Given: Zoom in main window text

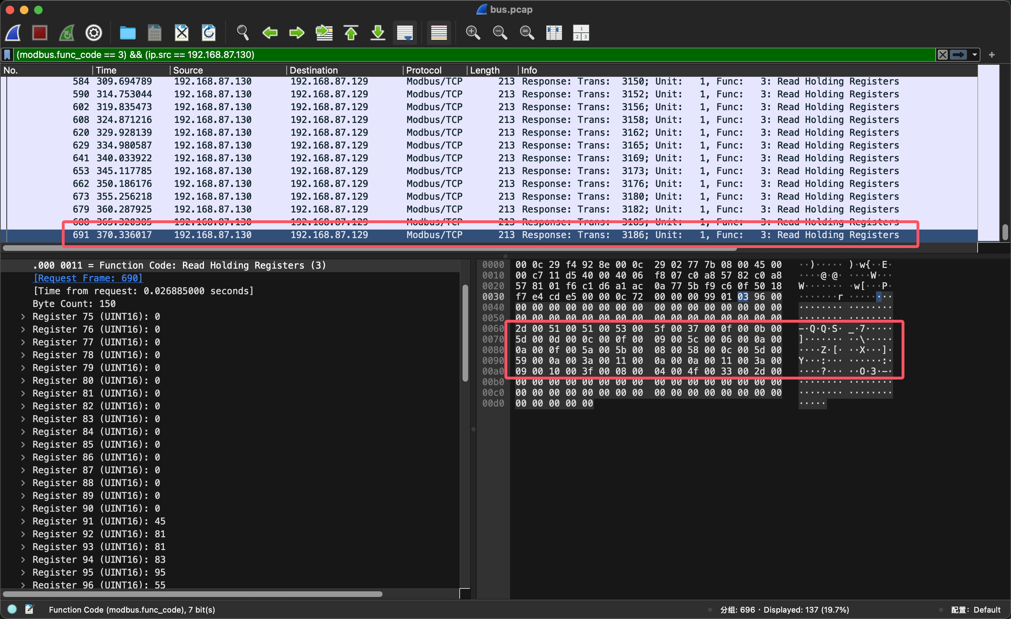Looking at the screenshot, I should coord(473,33).
